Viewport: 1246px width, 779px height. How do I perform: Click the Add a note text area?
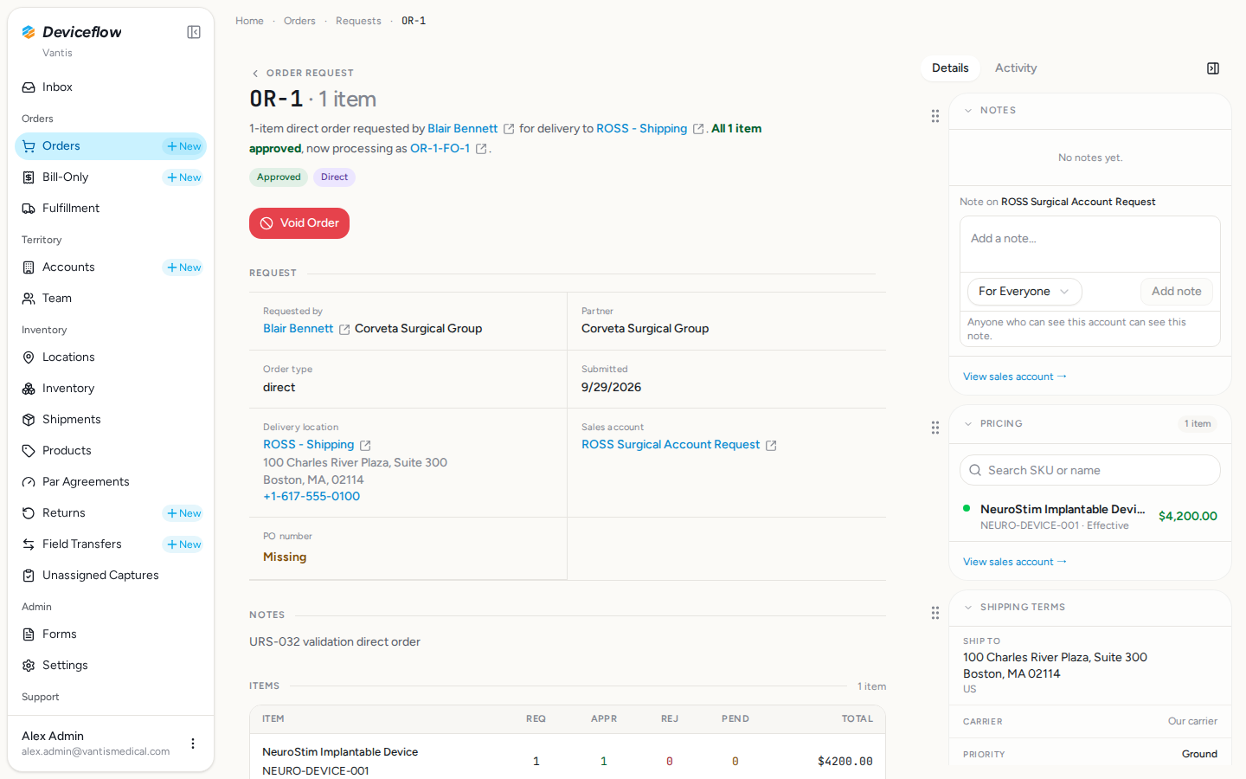1090,244
